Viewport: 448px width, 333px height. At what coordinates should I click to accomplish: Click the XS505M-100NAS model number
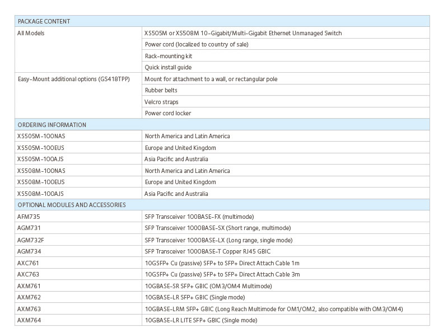click(x=41, y=136)
